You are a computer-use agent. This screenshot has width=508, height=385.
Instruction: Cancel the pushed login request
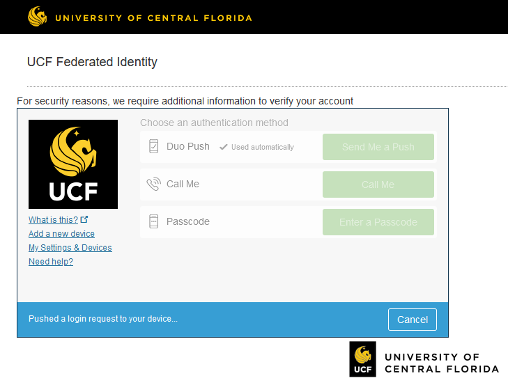pyautogui.click(x=413, y=320)
